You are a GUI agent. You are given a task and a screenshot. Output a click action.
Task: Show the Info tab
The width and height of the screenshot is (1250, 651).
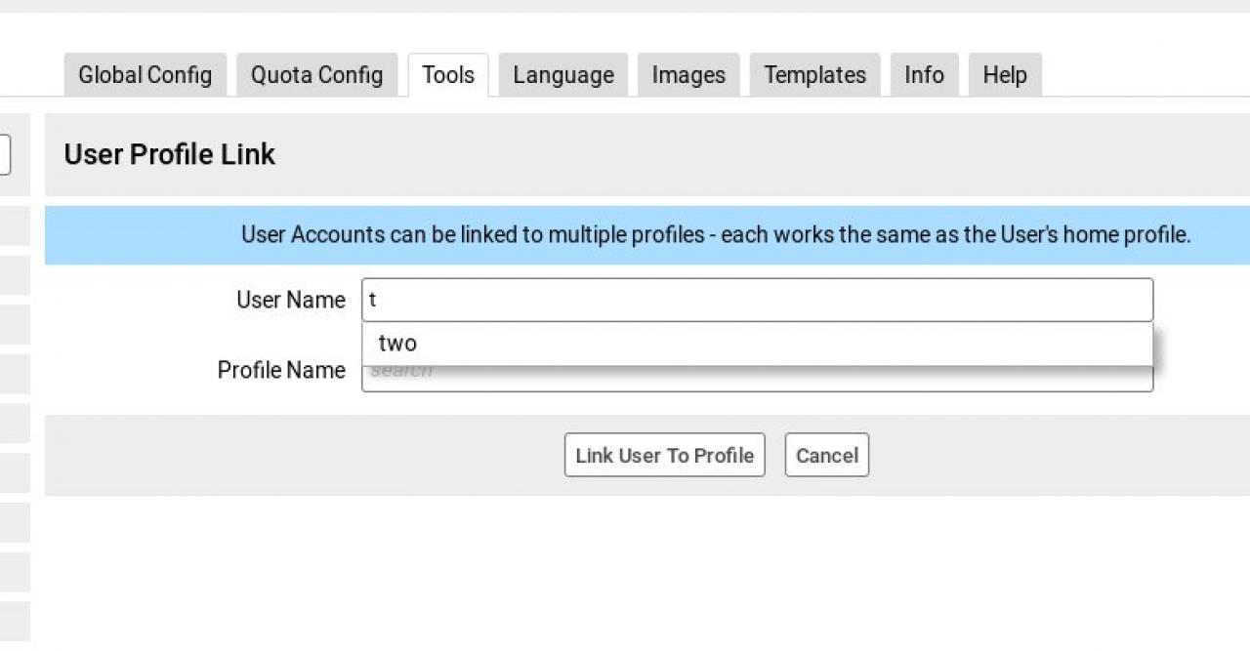pos(924,75)
